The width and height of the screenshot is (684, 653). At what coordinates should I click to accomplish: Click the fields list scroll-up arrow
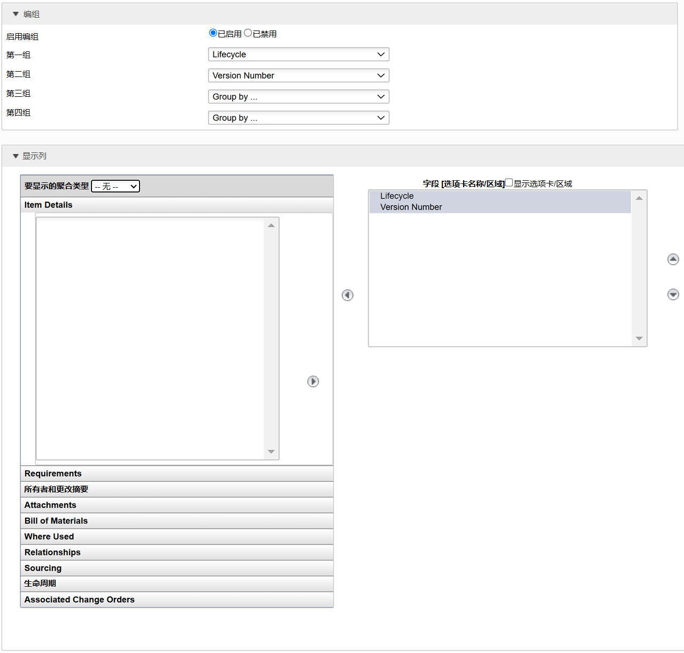click(639, 198)
